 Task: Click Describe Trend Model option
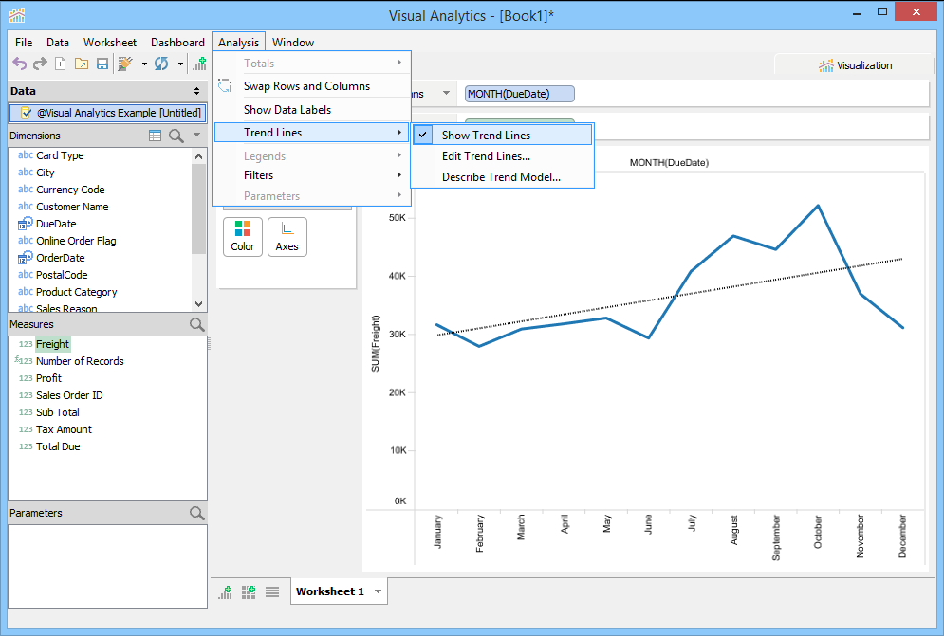[502, 177]
